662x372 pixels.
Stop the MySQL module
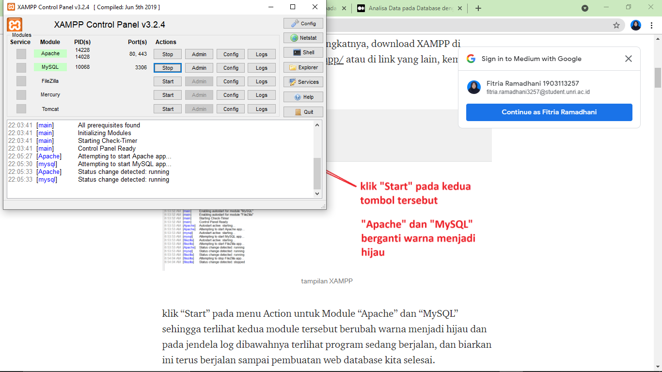pyautogui.click(x=168, y=68)
